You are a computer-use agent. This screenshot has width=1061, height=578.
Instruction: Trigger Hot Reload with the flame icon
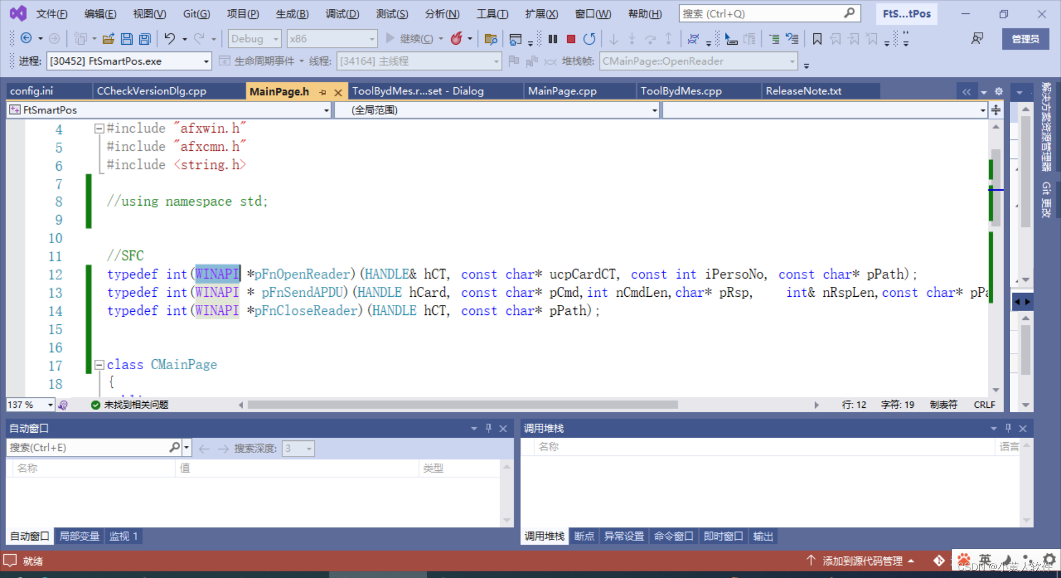pyautogui.click(x=458, y=39)
